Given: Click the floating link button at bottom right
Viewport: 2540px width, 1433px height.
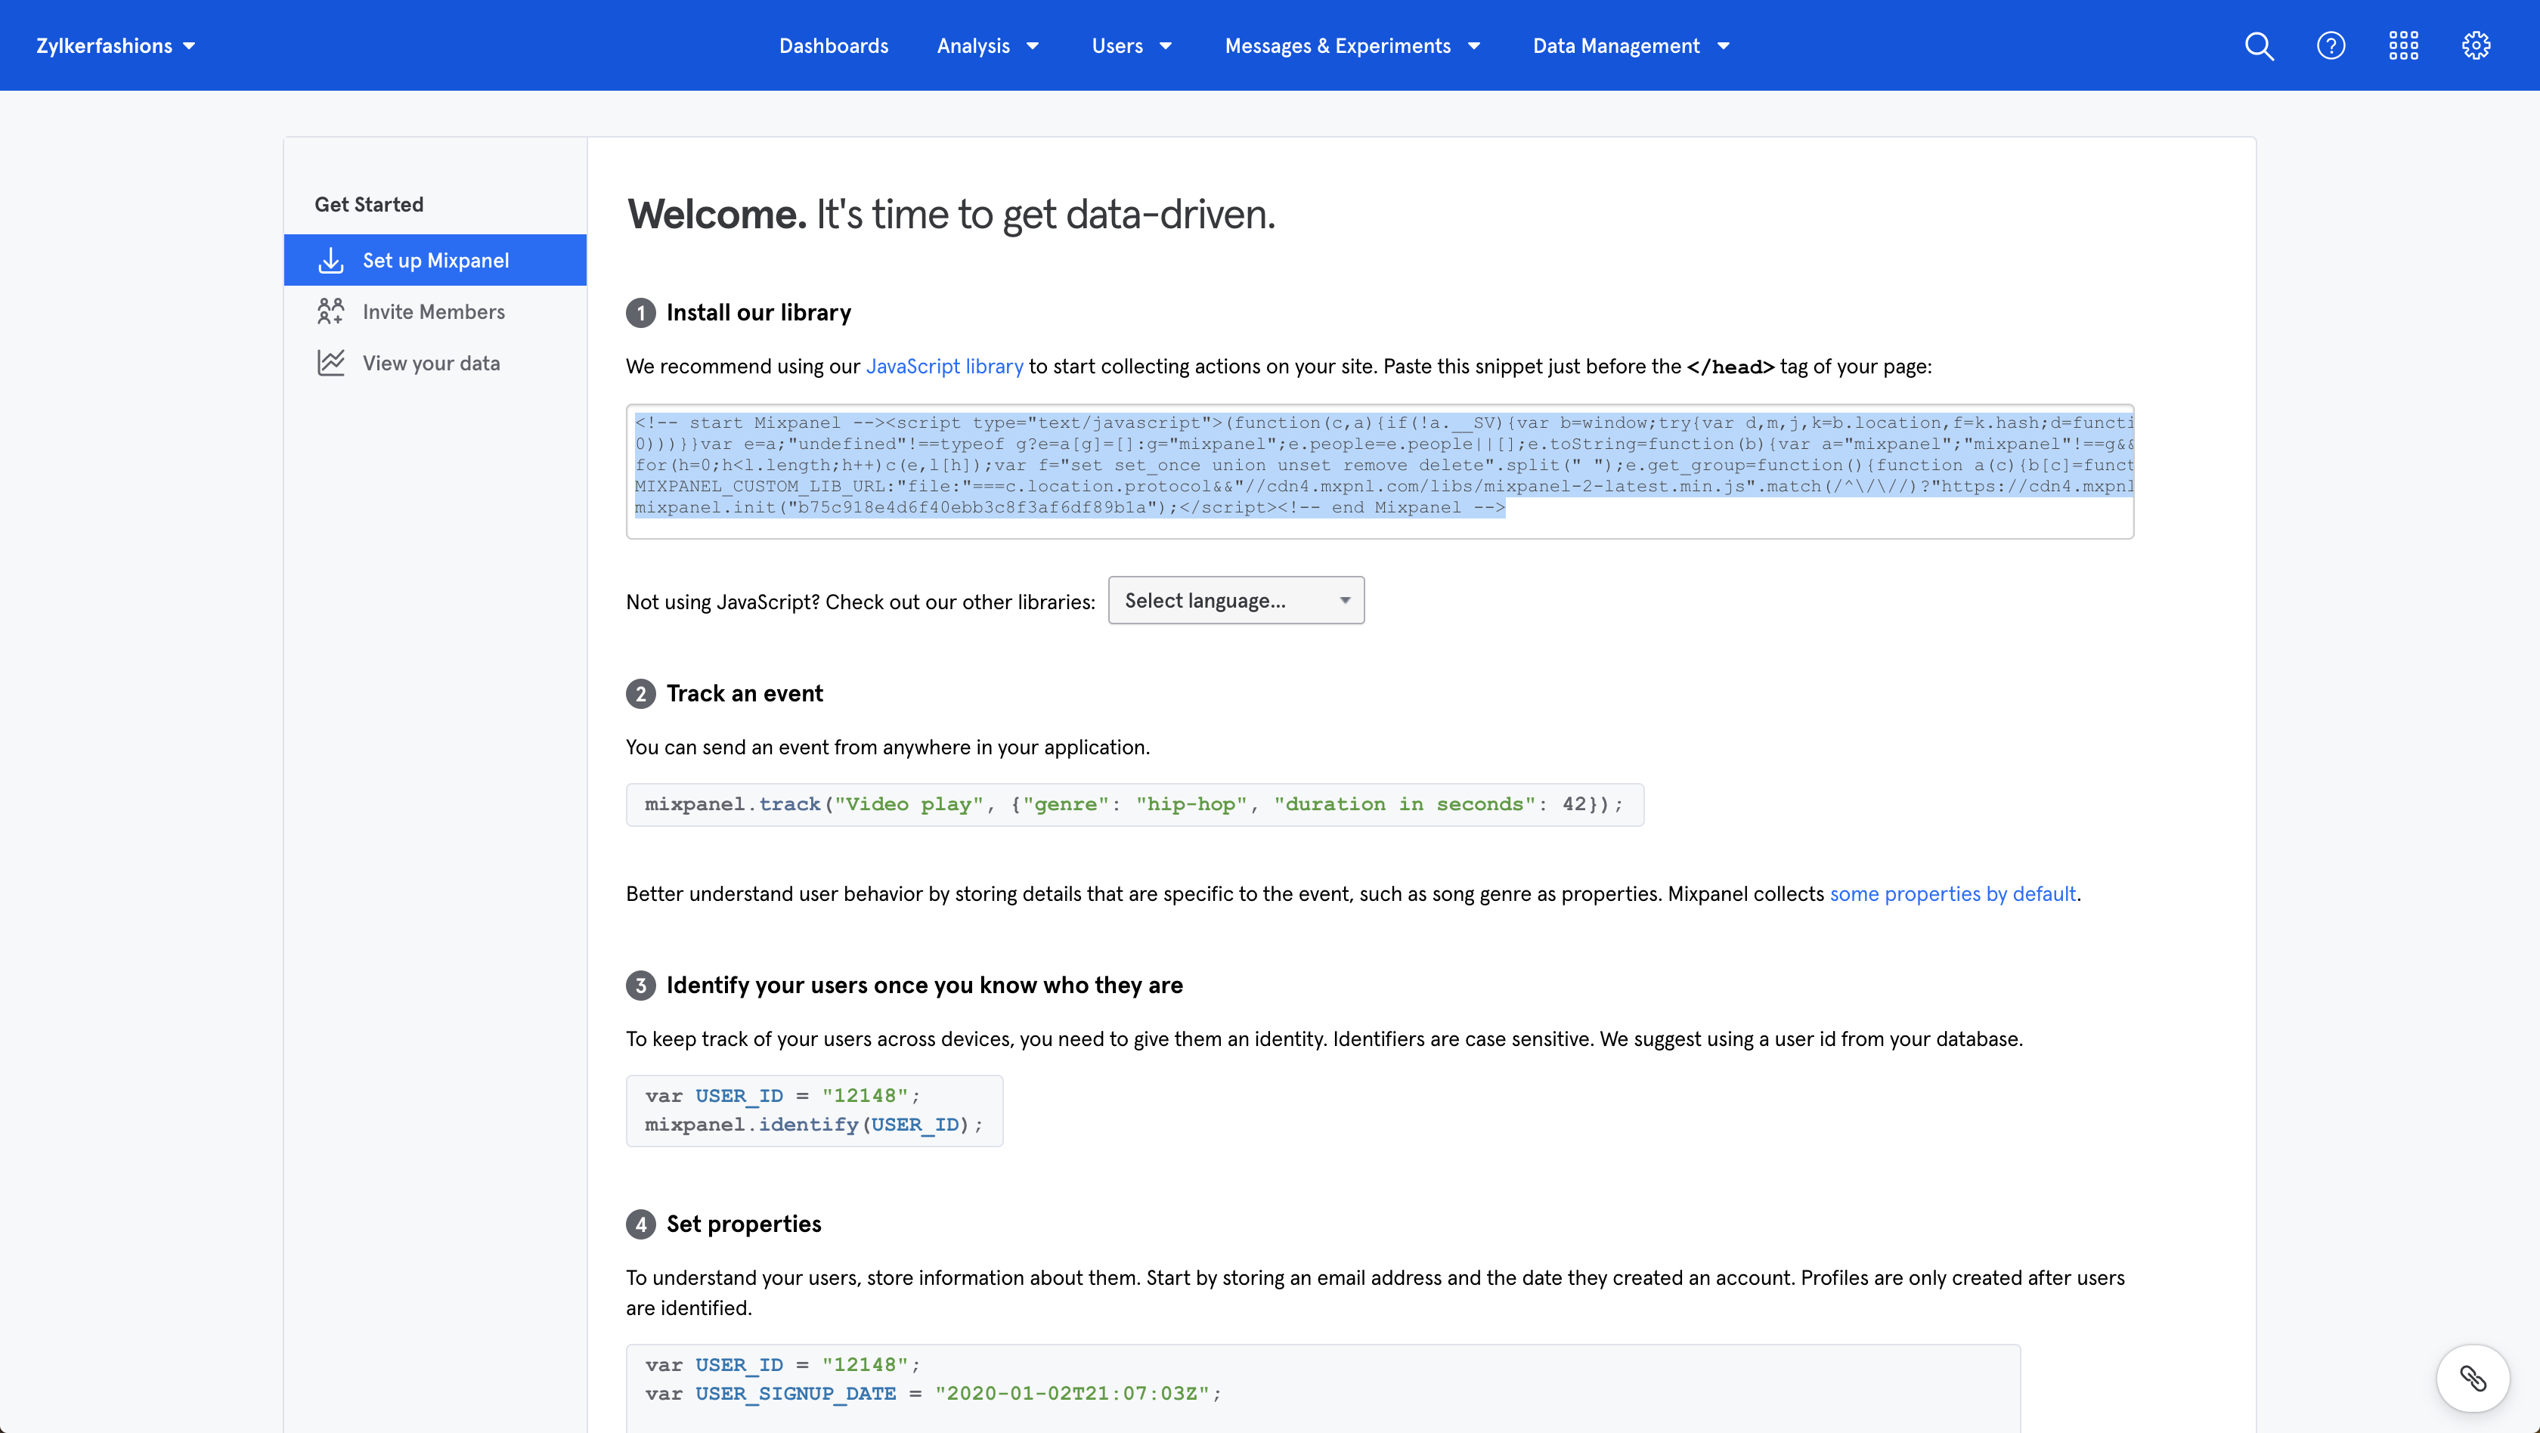Looking at the screenshot, I should pos(2472,1377).
